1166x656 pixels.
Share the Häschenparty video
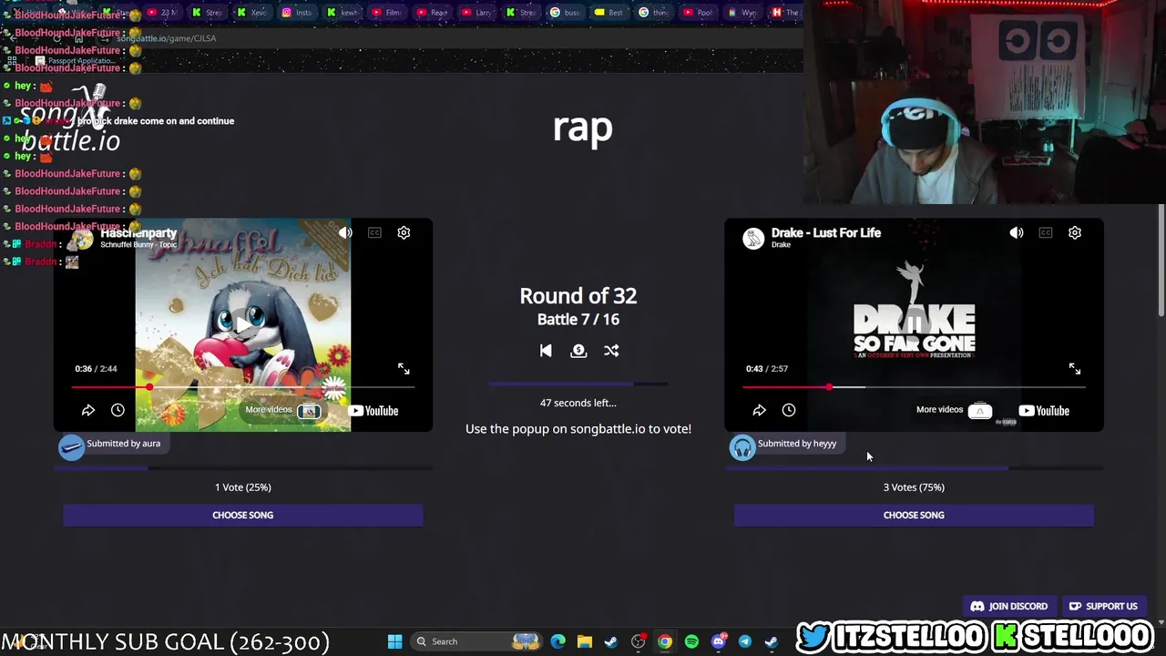coord(88,410)
